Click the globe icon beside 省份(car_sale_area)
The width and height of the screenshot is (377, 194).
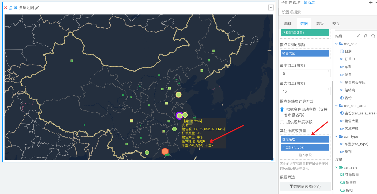342,113
